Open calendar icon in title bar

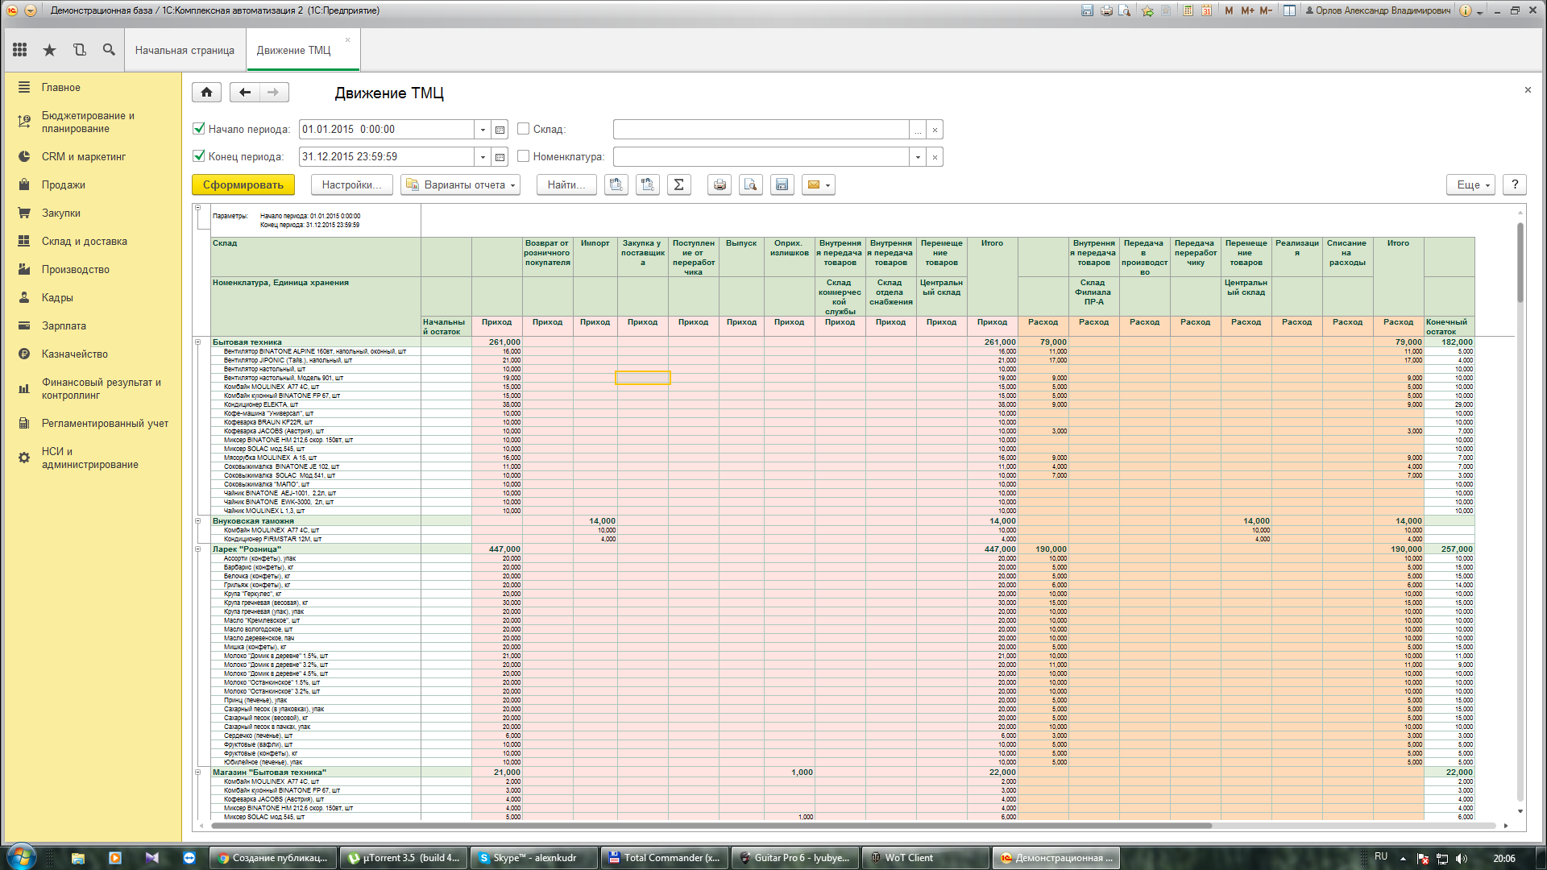pyautogui.click(x=1206, y=10)
